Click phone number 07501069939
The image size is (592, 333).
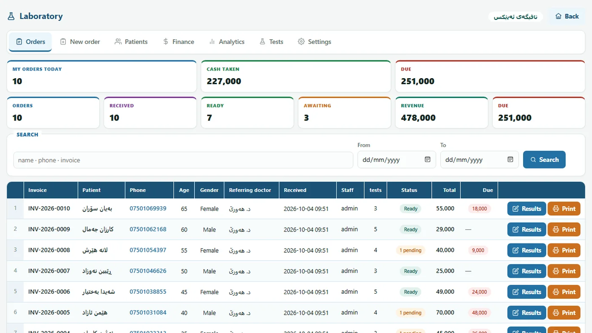point(148,208)
